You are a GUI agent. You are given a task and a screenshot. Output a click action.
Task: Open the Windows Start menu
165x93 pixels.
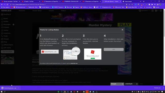click(2, 92)
